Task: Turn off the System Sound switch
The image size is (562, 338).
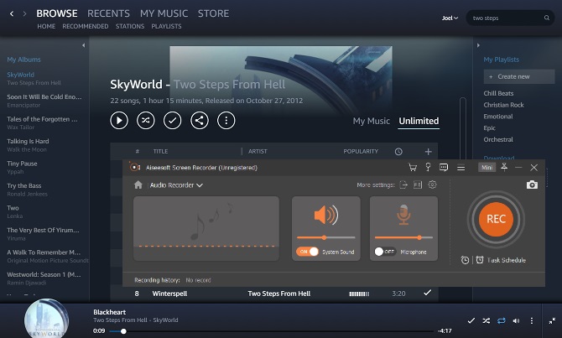Action: (x=307, y=252)
